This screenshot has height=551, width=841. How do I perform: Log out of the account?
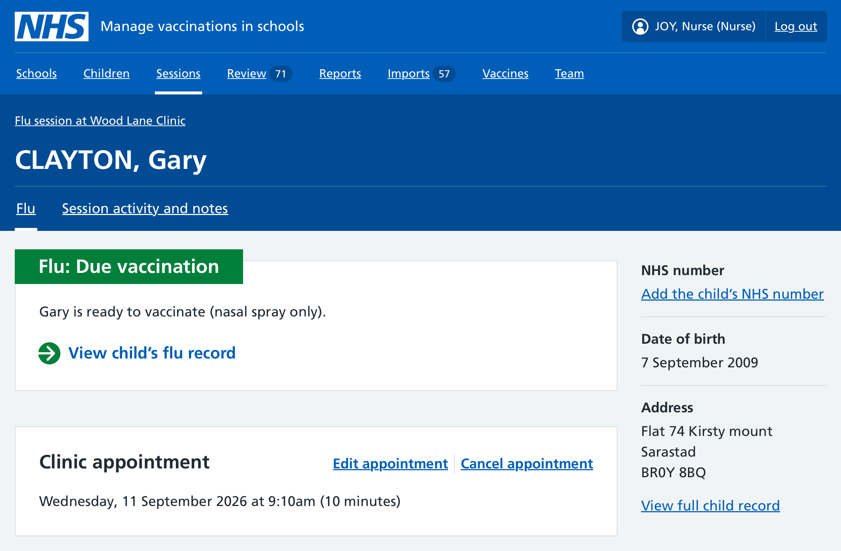[x=796, y=27]
